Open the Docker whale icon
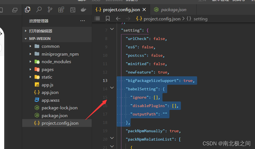The height and width of the screenshot is (149, 255). point(83,10)
